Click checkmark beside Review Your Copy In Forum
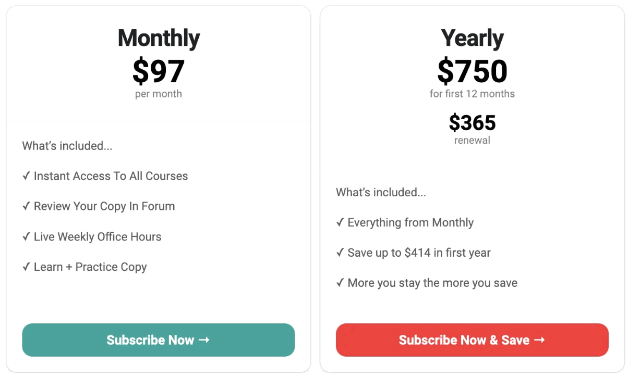The height and width of the screenshot is (377, 628). (x=26, y=206)
